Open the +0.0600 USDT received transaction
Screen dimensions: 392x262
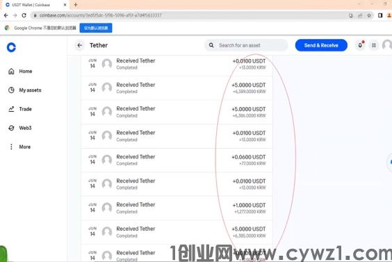[x=177, y=160]
